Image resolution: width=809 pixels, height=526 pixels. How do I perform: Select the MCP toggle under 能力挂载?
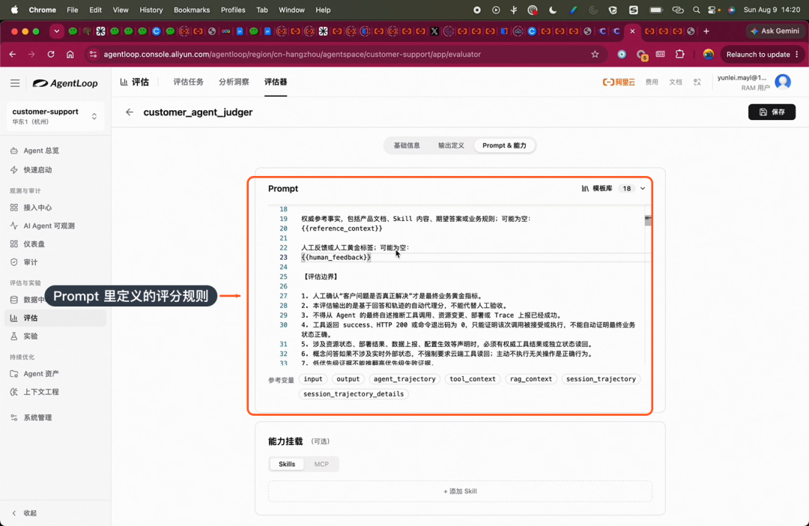point(321,464)
